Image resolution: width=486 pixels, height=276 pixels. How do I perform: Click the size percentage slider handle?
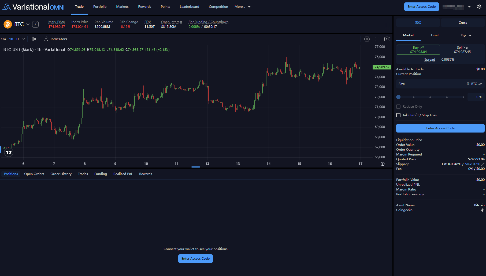[x=398, y=97]
